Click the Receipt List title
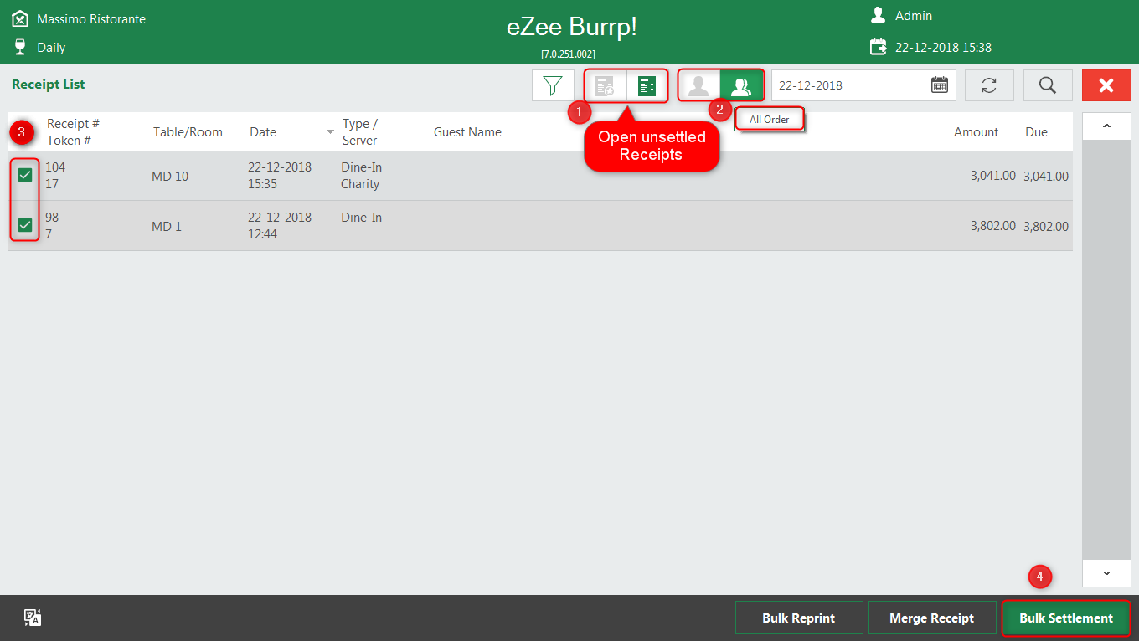The height and width of the screenshot is (641, 1139). [x=49, y=85]
